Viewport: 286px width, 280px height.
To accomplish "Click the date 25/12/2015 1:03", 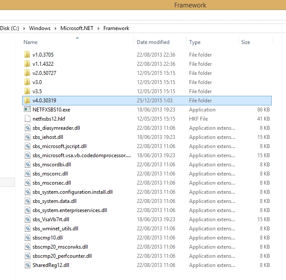I will click(x=155, y=101).
